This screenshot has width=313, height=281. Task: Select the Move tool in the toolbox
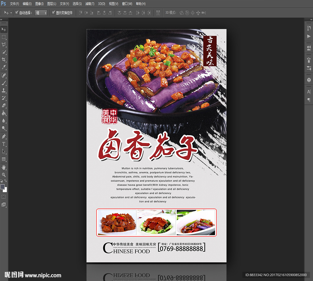[x=4, y=29]
